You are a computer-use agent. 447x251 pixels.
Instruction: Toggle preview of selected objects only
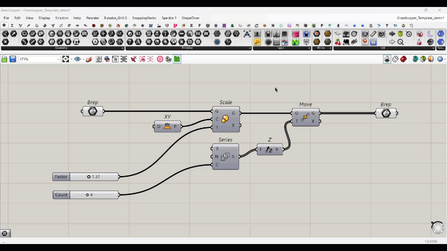click(x=415, y=59)
